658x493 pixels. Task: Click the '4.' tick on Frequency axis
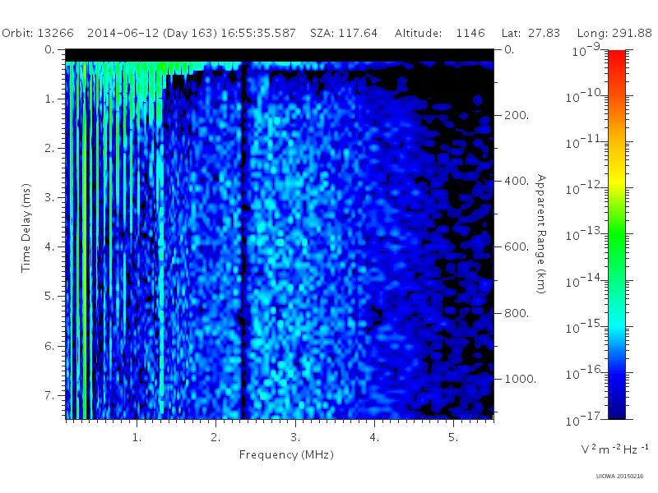point(374,438)
